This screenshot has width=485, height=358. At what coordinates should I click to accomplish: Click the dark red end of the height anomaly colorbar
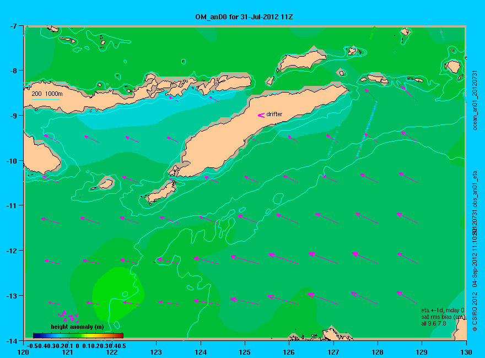(x=121, y=335)
